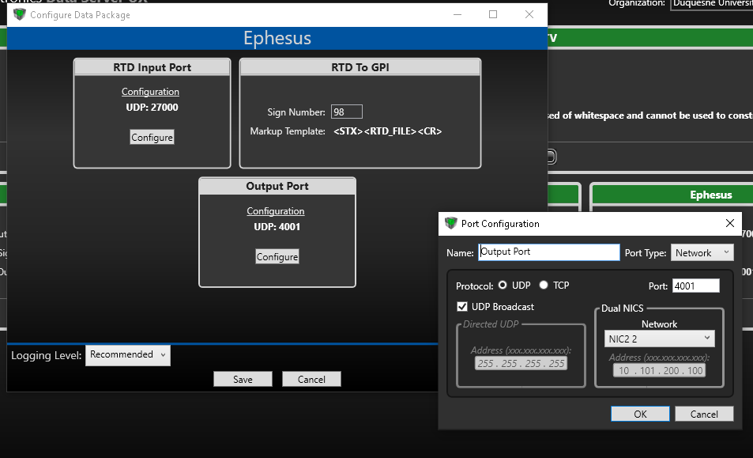Screen dimensions: 753x458
Task: Close the Port Configuration dialog
Action: click(x=730, y=223)
